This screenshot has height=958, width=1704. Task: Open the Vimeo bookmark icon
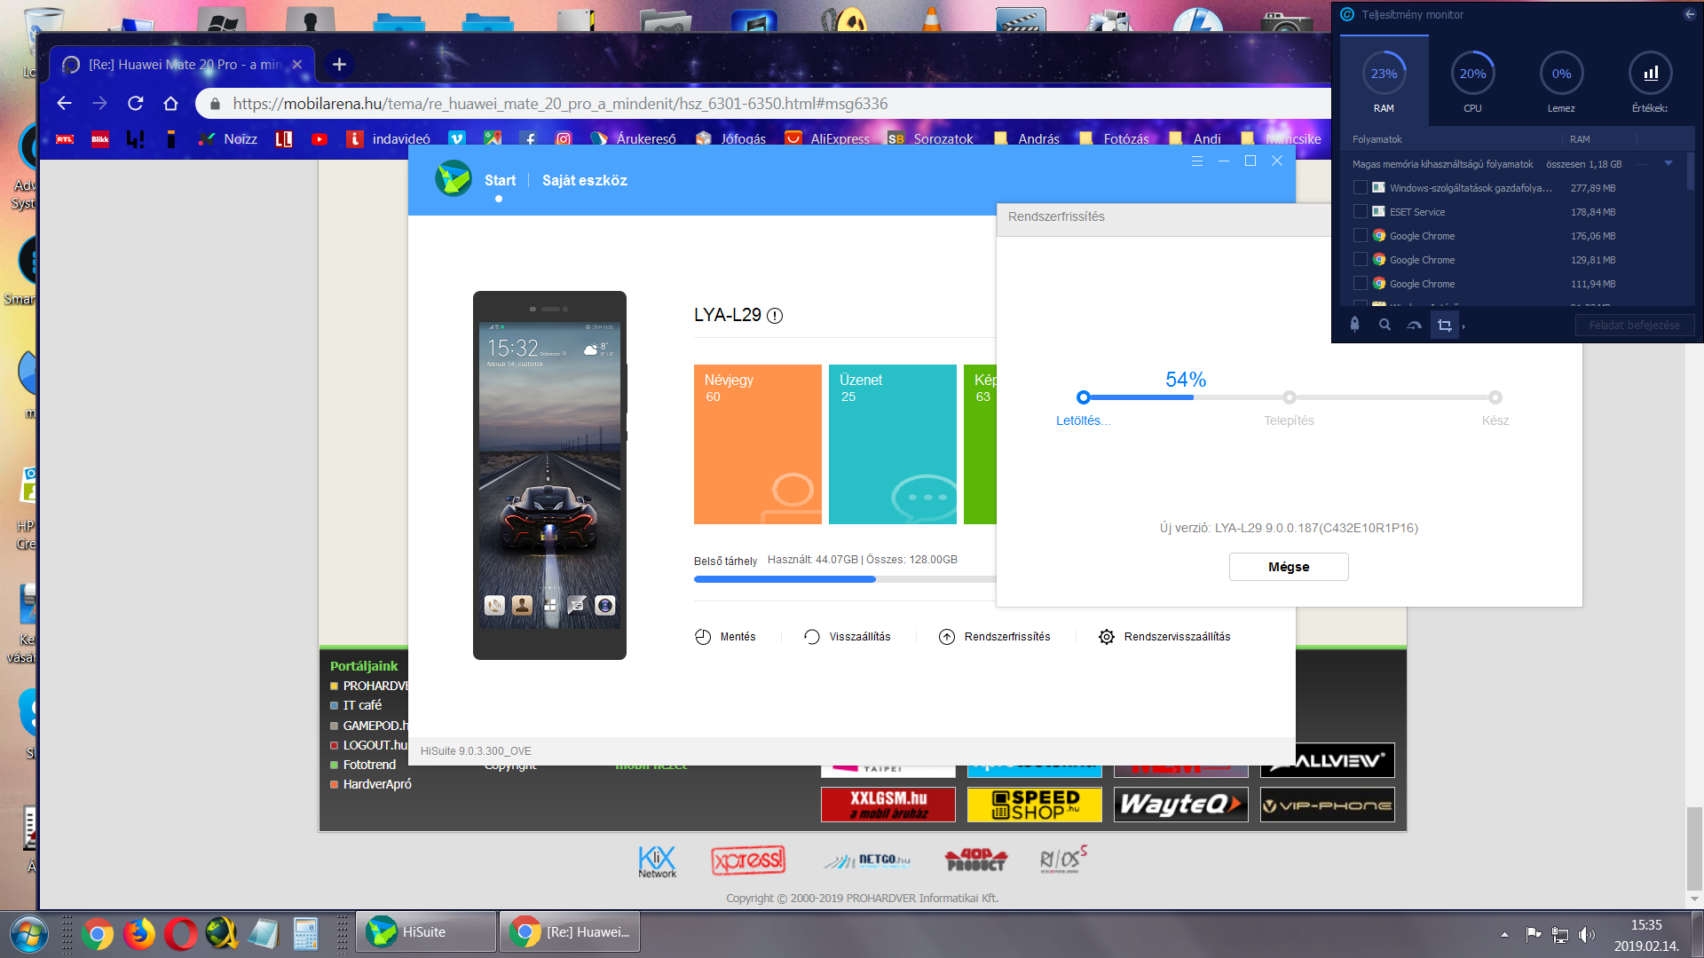(x=457, y=139)
